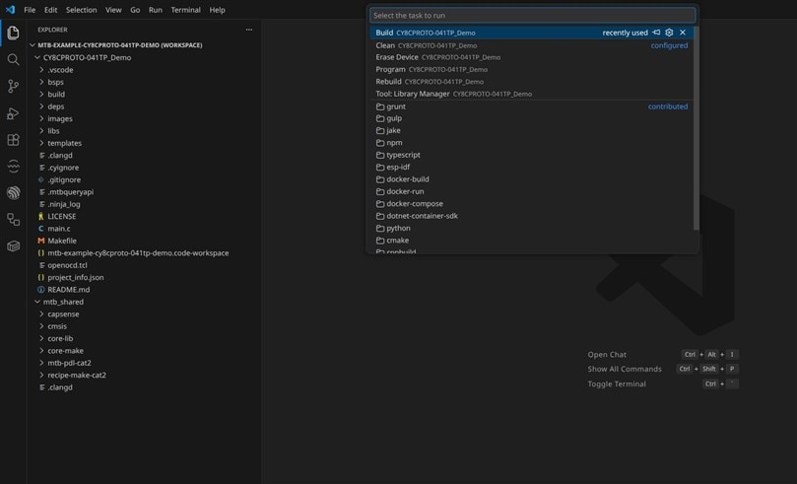The height and width of the screenshot is (484, 797).
Task: Open the jake task folder
Action: click(532, 130)
